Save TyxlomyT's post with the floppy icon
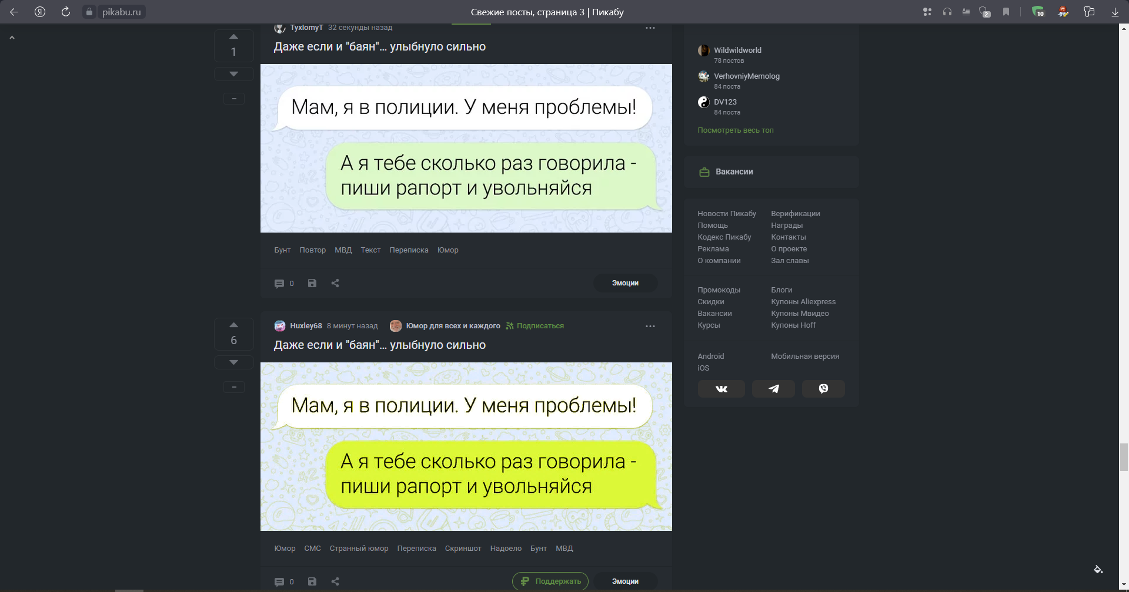The width and height of the screenshot is (1129, 592). pos(312,283)
